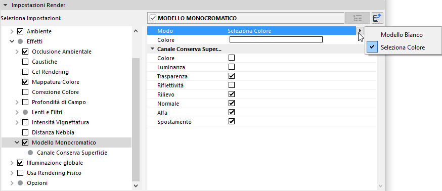The width and height of the screenshot is (442, 191).
Task: Toggle the Modello Monocromatico tree checkbox
Action: pos(25,142)
